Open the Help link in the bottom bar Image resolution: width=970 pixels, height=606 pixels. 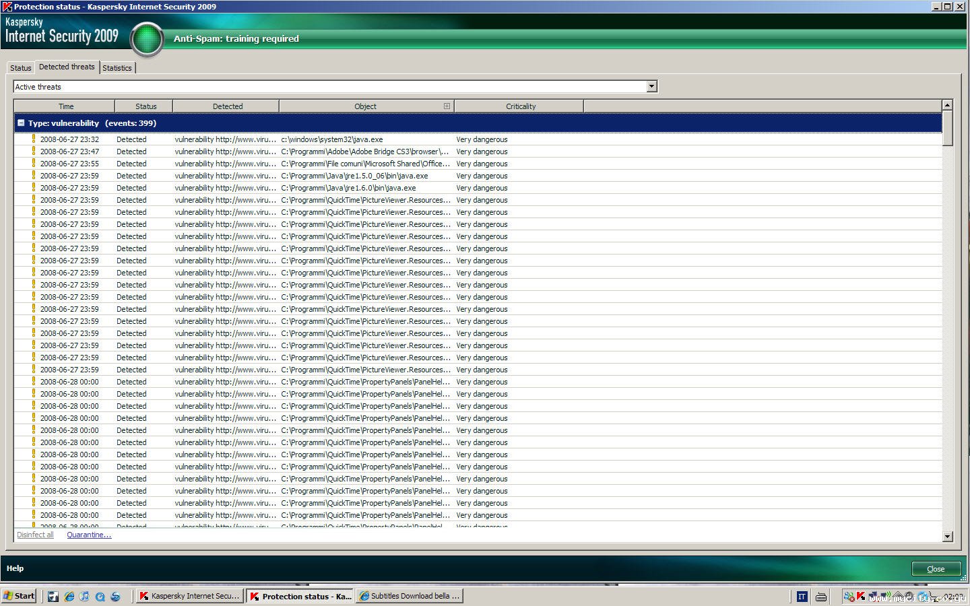[x=15, y=568]
